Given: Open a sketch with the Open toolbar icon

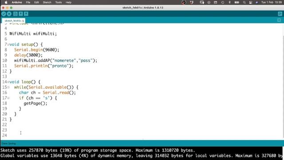Looking at the screenshot, I should (21, 14).
